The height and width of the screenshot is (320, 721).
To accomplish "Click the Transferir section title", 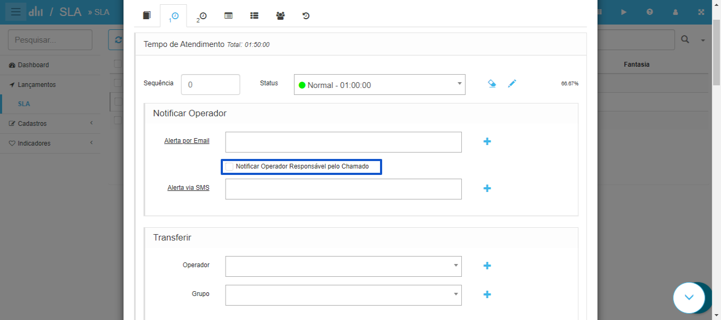I will pos(172,237).
